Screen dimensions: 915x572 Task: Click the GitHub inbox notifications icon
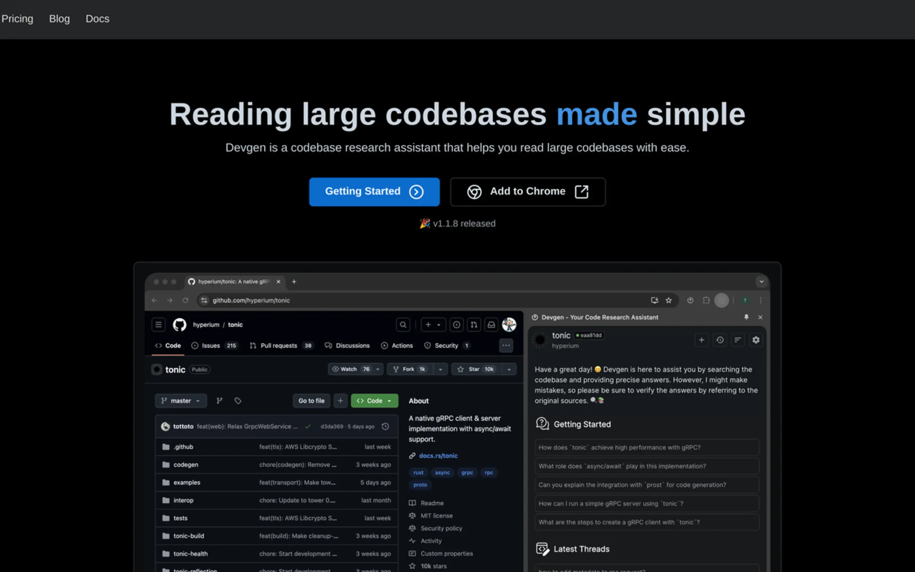click(491, 325)
